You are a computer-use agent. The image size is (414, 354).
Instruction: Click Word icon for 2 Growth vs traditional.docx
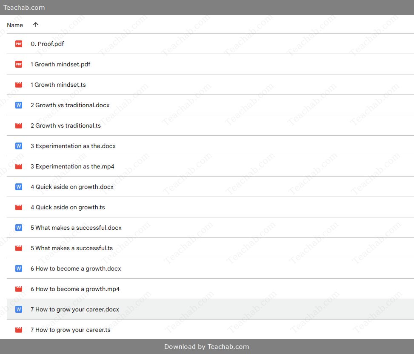(18, 105)
